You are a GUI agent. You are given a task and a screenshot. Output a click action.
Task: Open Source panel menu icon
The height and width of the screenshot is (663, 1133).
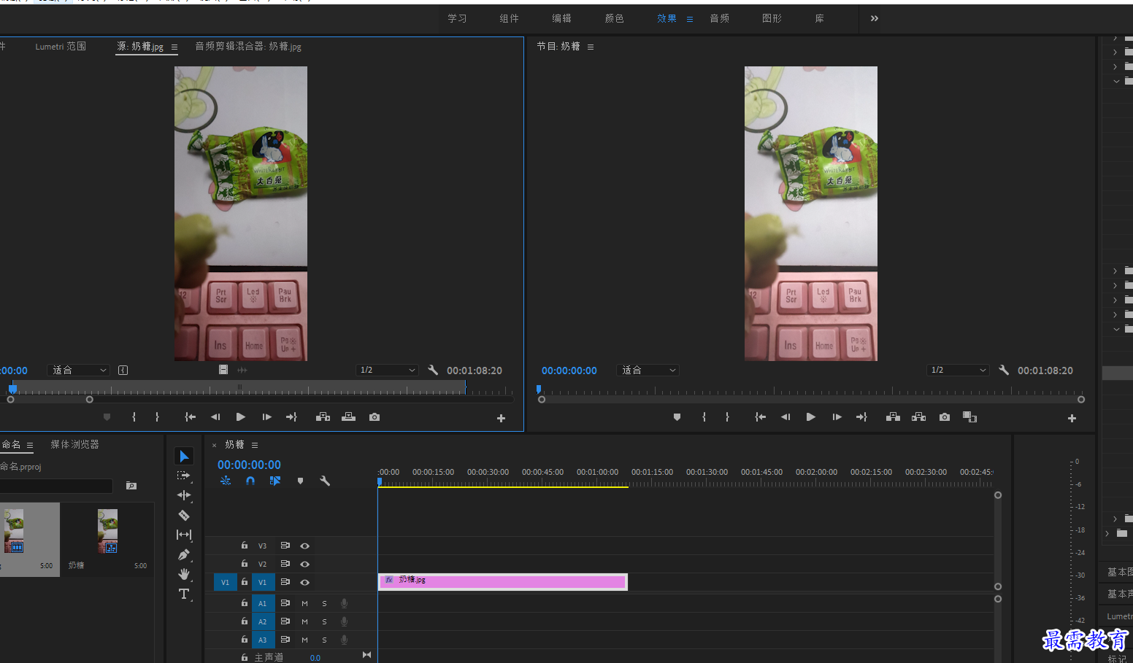[174, 47]
